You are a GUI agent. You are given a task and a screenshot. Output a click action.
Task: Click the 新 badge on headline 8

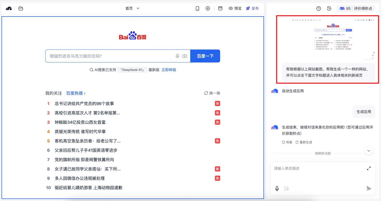(x=218, y=169)
